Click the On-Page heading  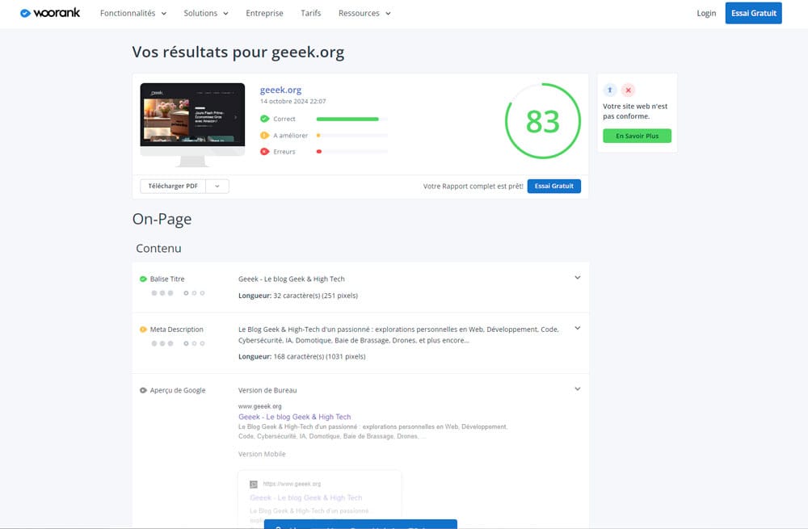click(162, 220)
